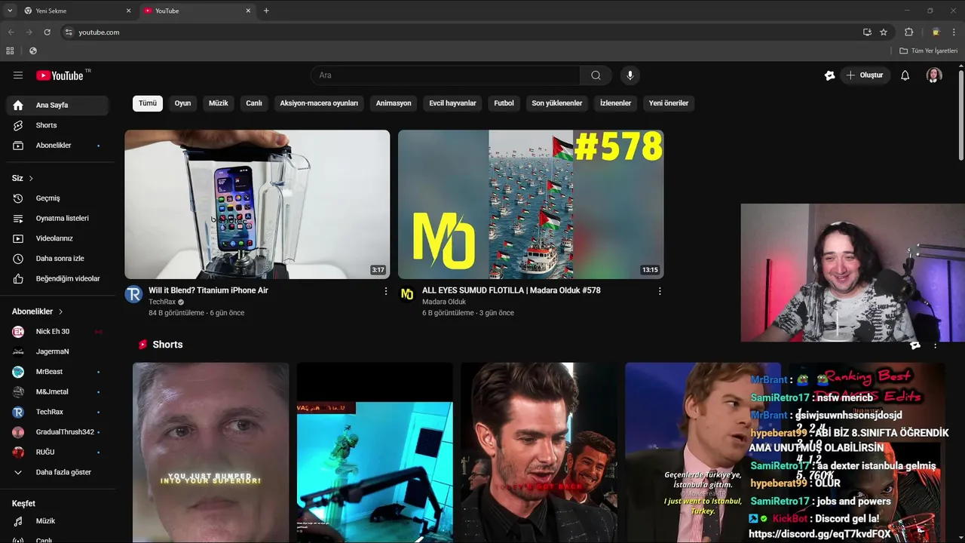Open Madara Olduk channel avatar
The image size is (965, 543).
407,294
